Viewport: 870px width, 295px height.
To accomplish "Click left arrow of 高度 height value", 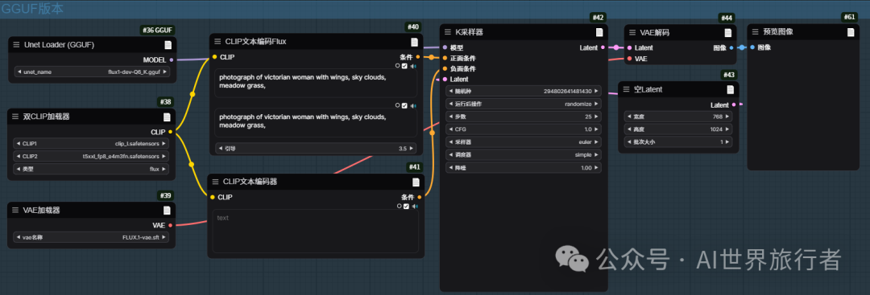I will click(628, 129).
